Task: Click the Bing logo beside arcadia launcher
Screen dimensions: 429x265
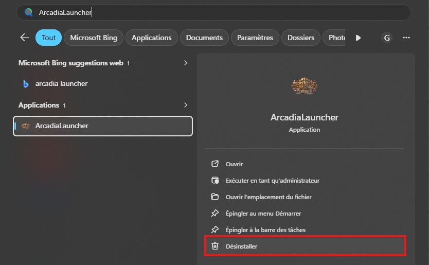Action: [26, 84]
